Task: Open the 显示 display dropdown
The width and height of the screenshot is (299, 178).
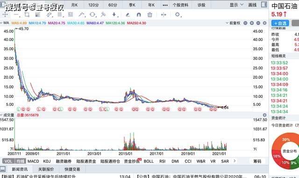Action: (x=236, y=5)
